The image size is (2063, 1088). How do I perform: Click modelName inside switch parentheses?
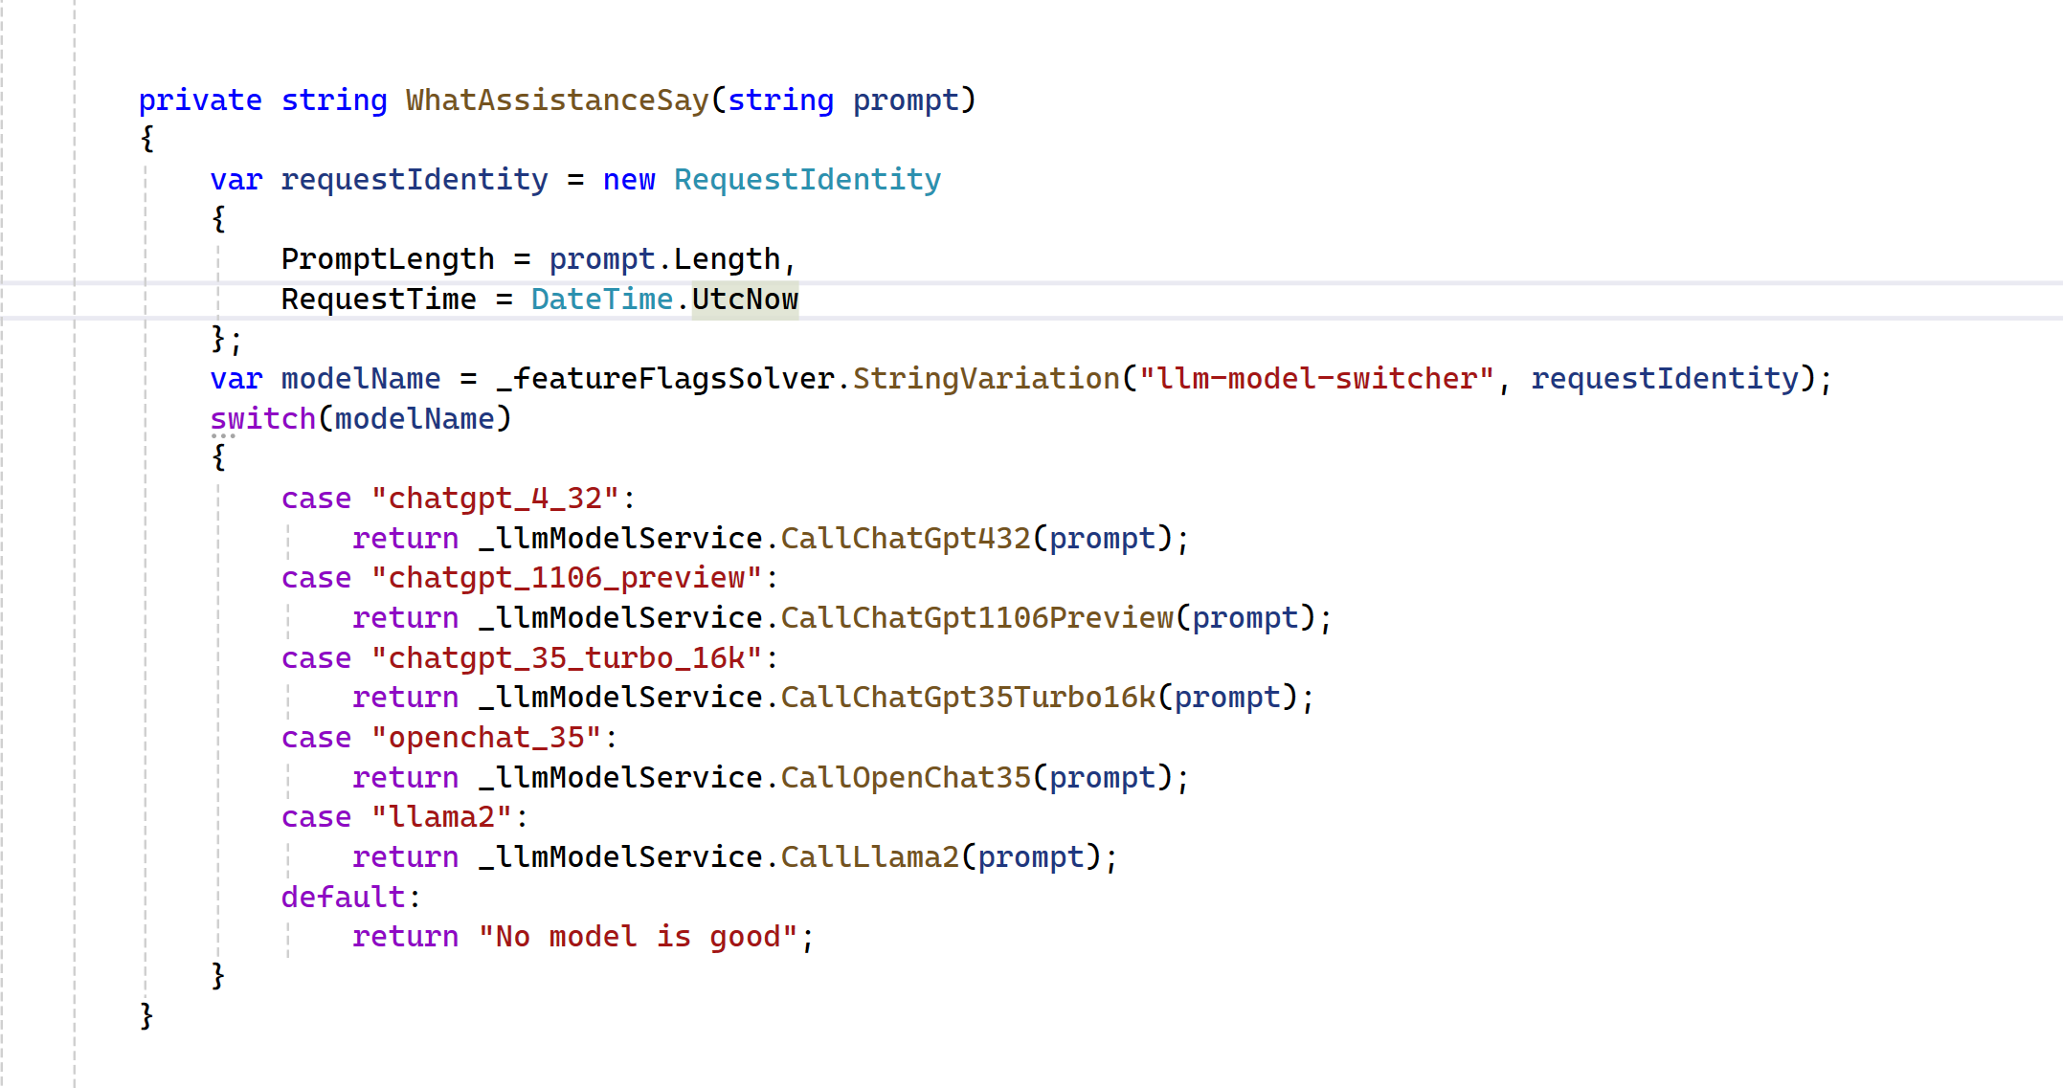(415, 419)
